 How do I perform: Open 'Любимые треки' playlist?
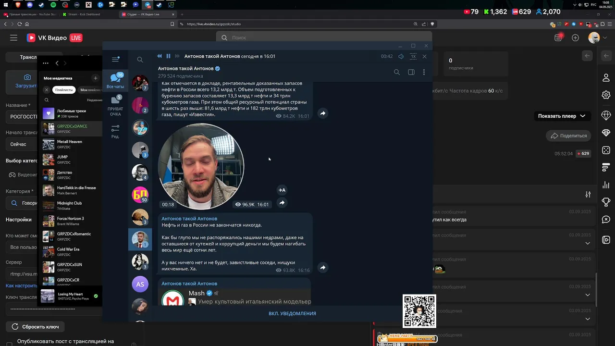[72, 113]
